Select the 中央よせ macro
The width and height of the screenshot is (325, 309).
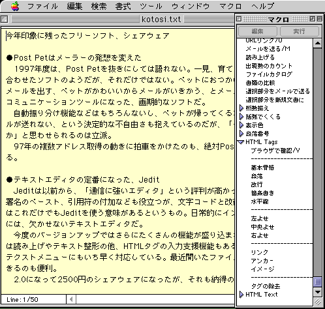click(262, 227)
